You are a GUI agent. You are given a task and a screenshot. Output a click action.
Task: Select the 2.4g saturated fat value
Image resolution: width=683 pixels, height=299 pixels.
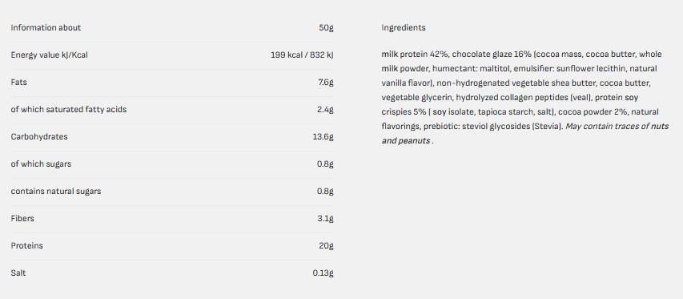325,109
